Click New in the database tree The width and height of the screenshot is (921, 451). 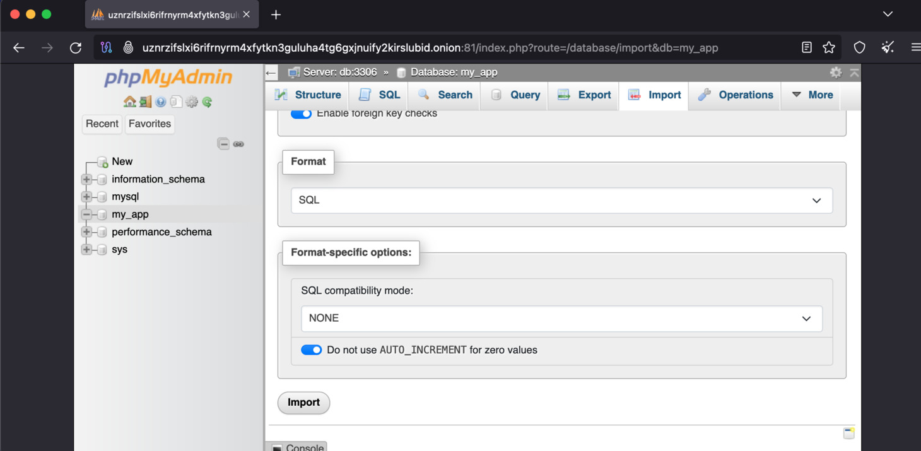pos(122,161)
